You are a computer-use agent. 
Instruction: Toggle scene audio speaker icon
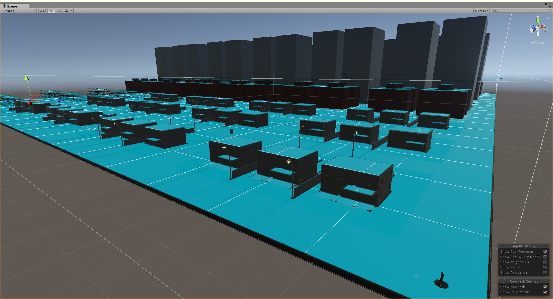[x=59, y=11]
